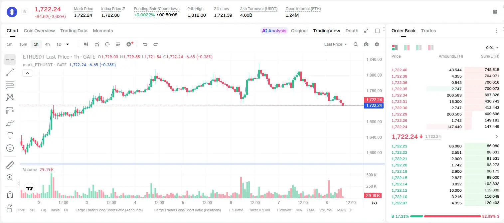Open the Last Price dropdown
The width and height of the screenshot is (504, 223).
click(335, 44)
